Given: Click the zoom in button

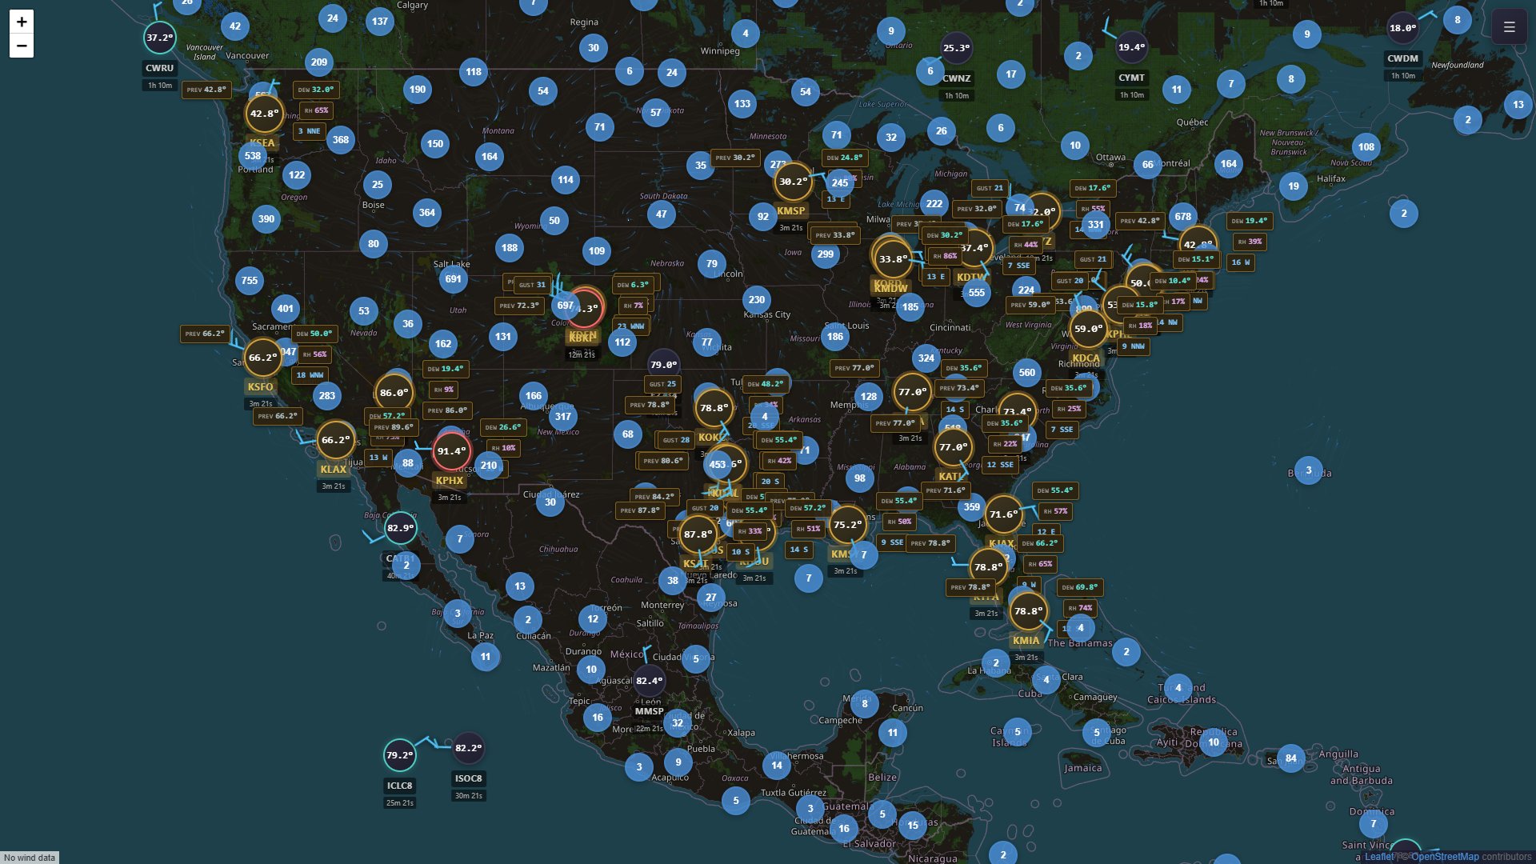Looking at the screenshot, I should [x=21, y=22].
